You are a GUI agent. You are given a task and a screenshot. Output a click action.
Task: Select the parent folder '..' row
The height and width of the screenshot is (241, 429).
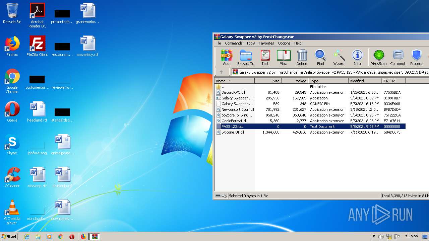(310, 87)
